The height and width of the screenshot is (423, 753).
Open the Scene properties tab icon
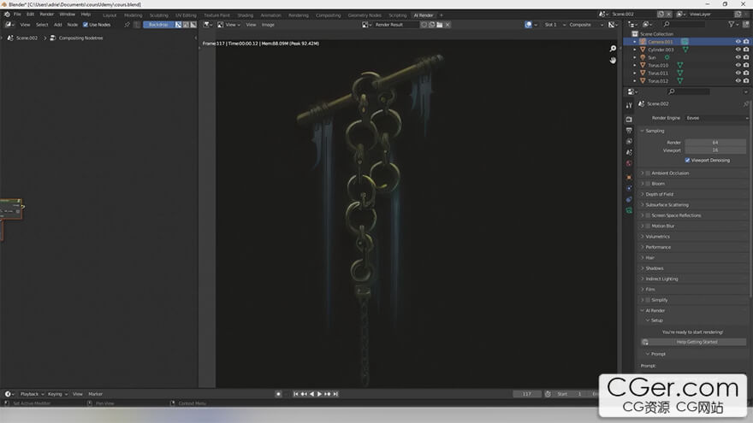pyautogui.click(x=629, y=152)
